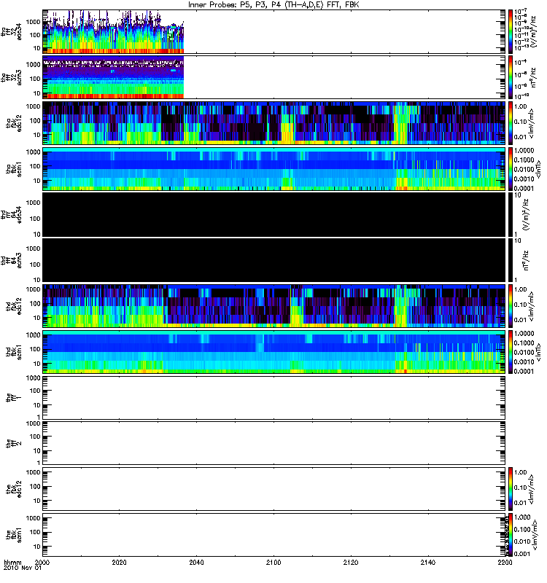Image resolution: width=547 pixels, height=583 pixels.
Task: Click the "thd fff 64 edc34" y-axis title
Action: (11, 214)
